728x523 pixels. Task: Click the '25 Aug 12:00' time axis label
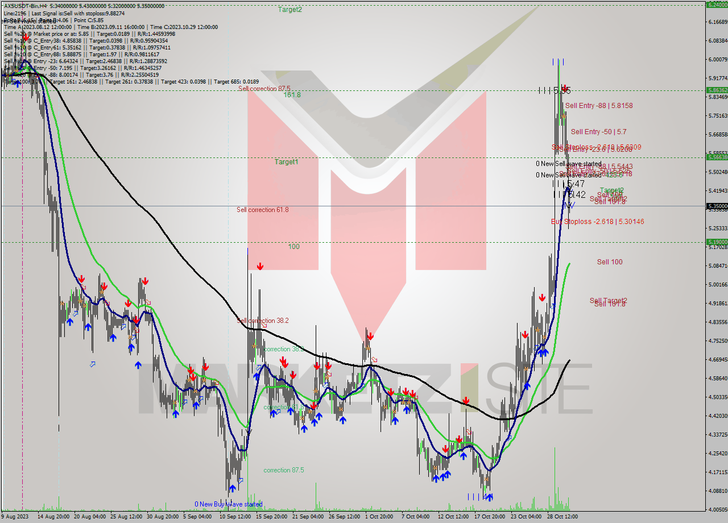pyautogui.click(x=126, y=517)
